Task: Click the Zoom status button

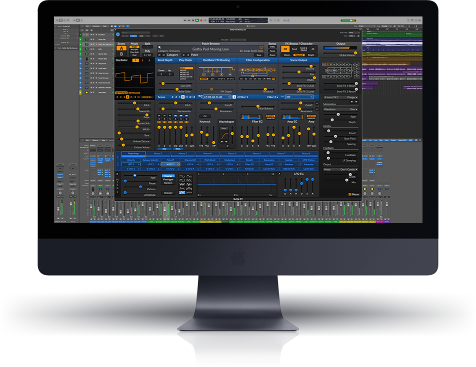Action: point(272,55)
